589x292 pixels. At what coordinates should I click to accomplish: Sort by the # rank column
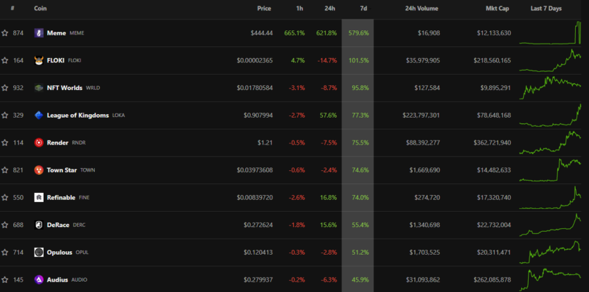(x=12, y=8)
